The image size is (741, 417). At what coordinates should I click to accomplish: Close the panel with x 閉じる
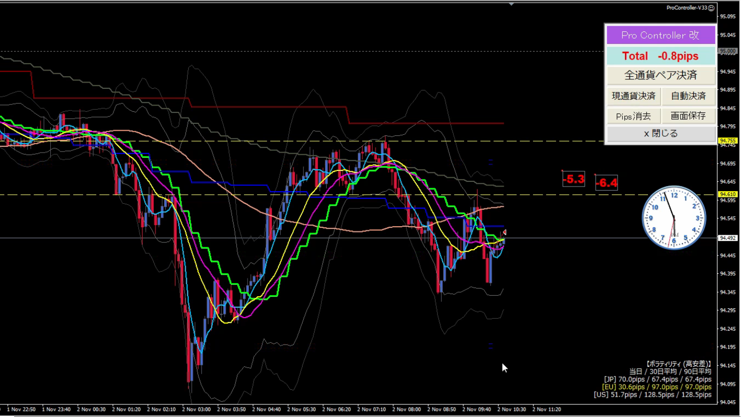point(661,134)
